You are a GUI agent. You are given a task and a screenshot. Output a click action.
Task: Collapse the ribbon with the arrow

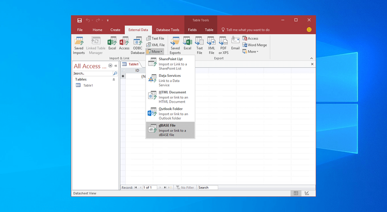[312, 58]
